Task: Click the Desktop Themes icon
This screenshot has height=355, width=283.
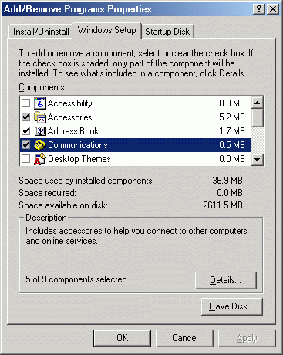Action: click(x=40, y=159)
